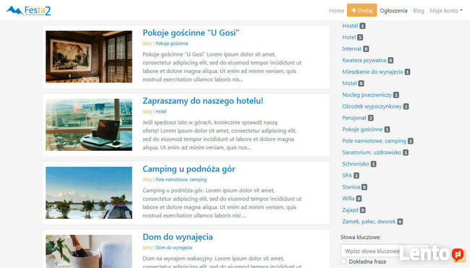
Task: Filter by Sanatorium, uzdrowisko category
Action: pos(372,152)
